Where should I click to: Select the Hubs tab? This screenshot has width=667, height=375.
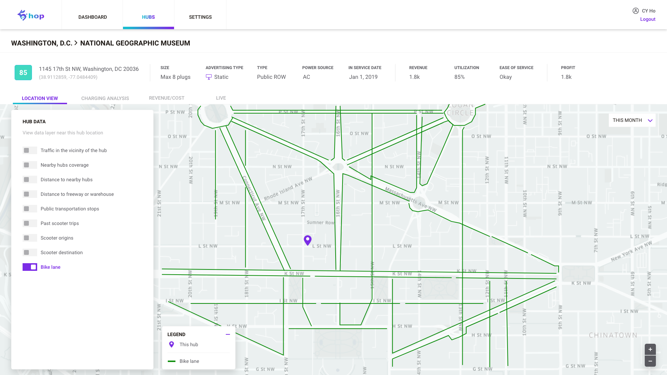148,17
